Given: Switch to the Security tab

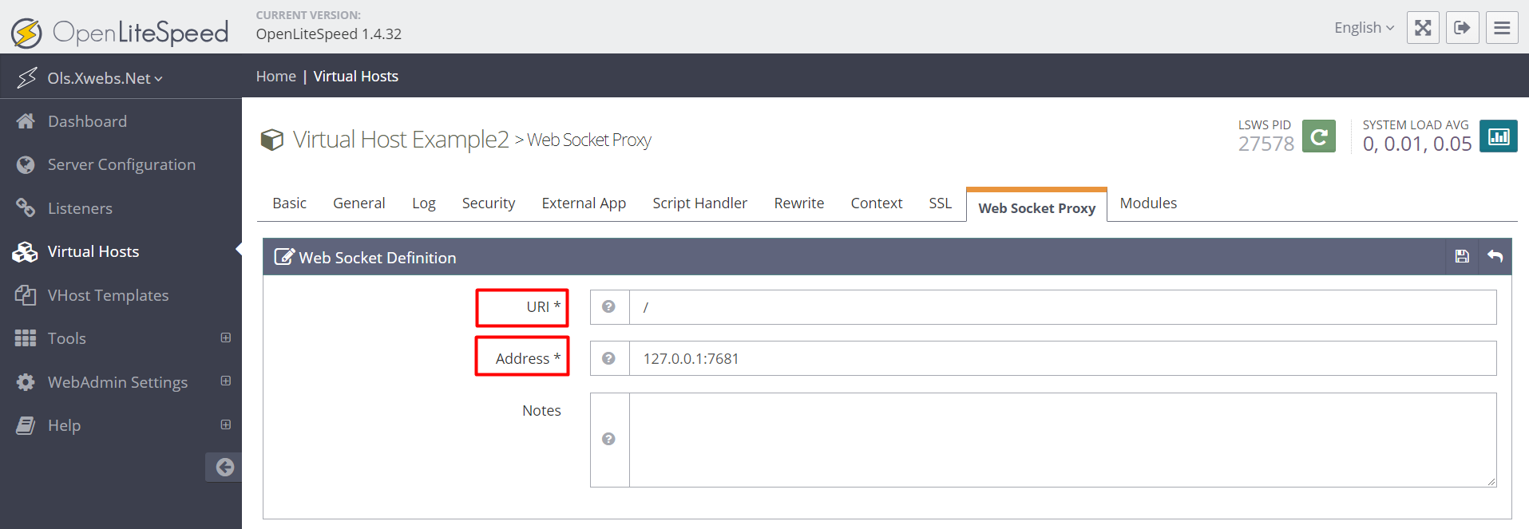Looking at the screenshot, I should [x=489, y=203].
